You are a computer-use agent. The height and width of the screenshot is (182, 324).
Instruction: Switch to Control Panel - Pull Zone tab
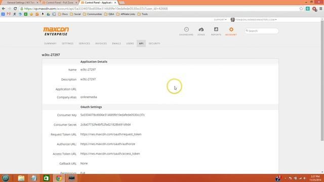click(x=60, y=3)
